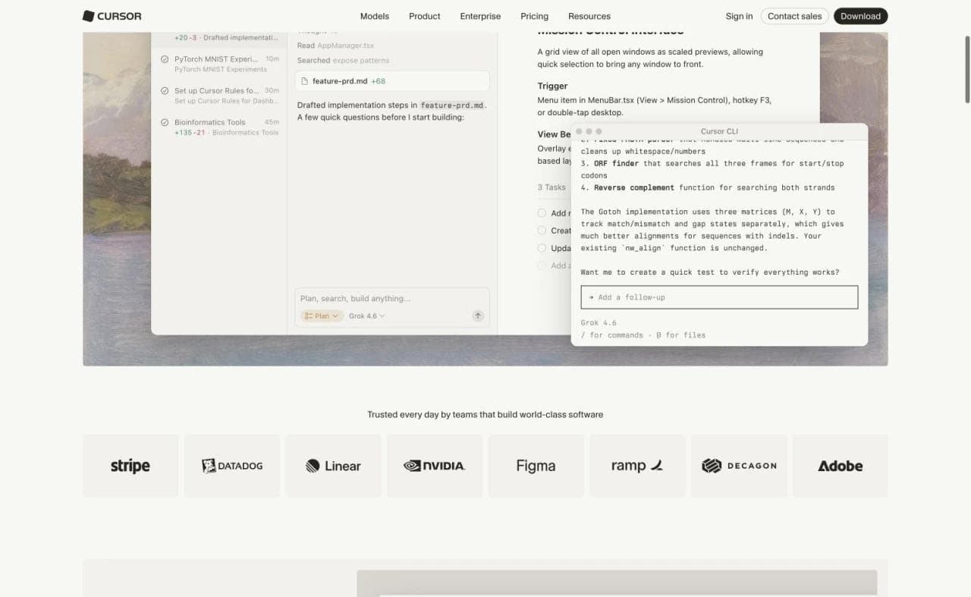
Task: Click the 'Grok 4.6' label in Cursor CLI
Action: tap(599, 322)
